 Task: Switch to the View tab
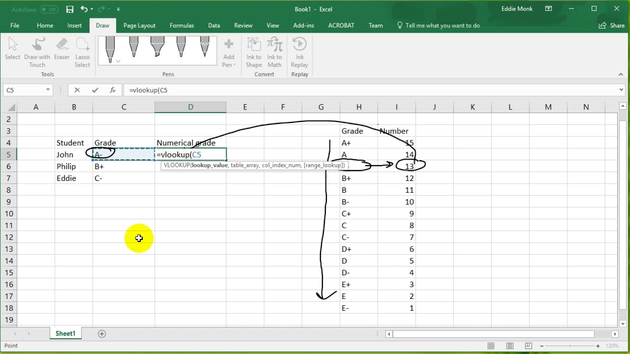pyautogui.click(x=273, y=26)
